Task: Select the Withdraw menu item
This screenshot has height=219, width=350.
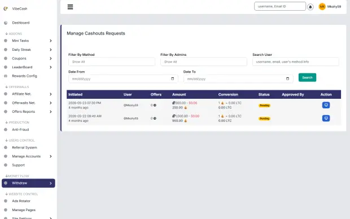Action: pyautogui.click(x=28, y=183)
